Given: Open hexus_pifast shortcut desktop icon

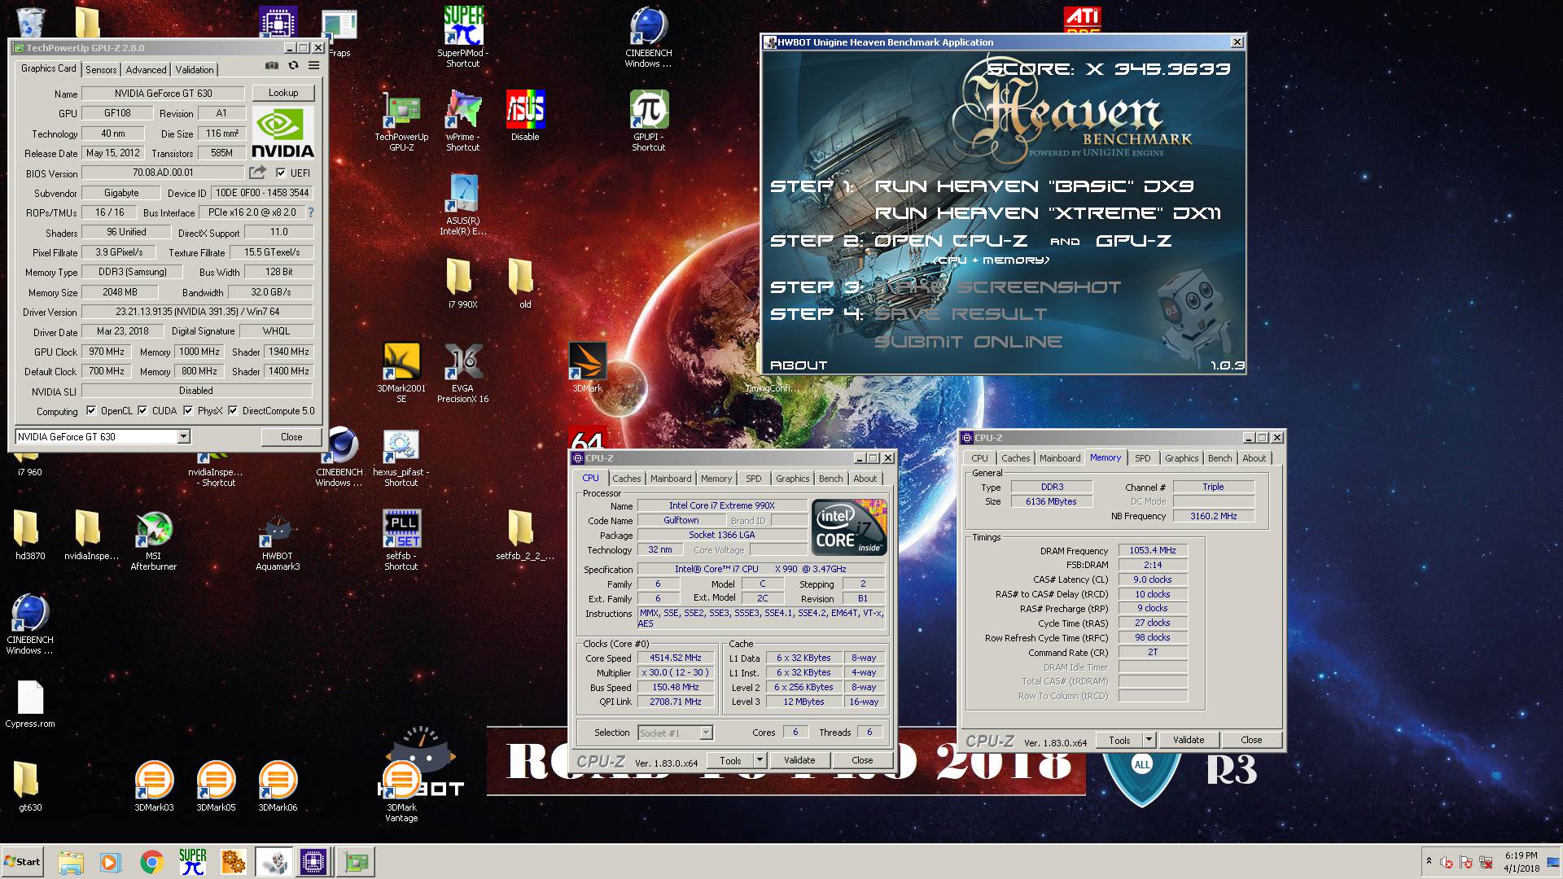Looking at the screenshot, I should [x=401, y=457].
